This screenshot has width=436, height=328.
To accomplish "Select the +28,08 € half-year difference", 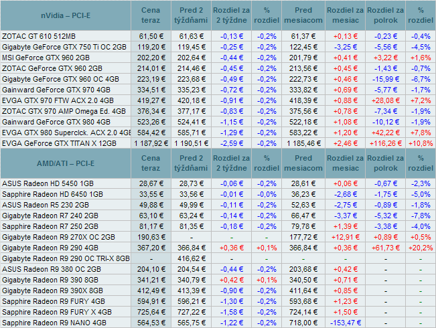I will (x=386, y=100).
